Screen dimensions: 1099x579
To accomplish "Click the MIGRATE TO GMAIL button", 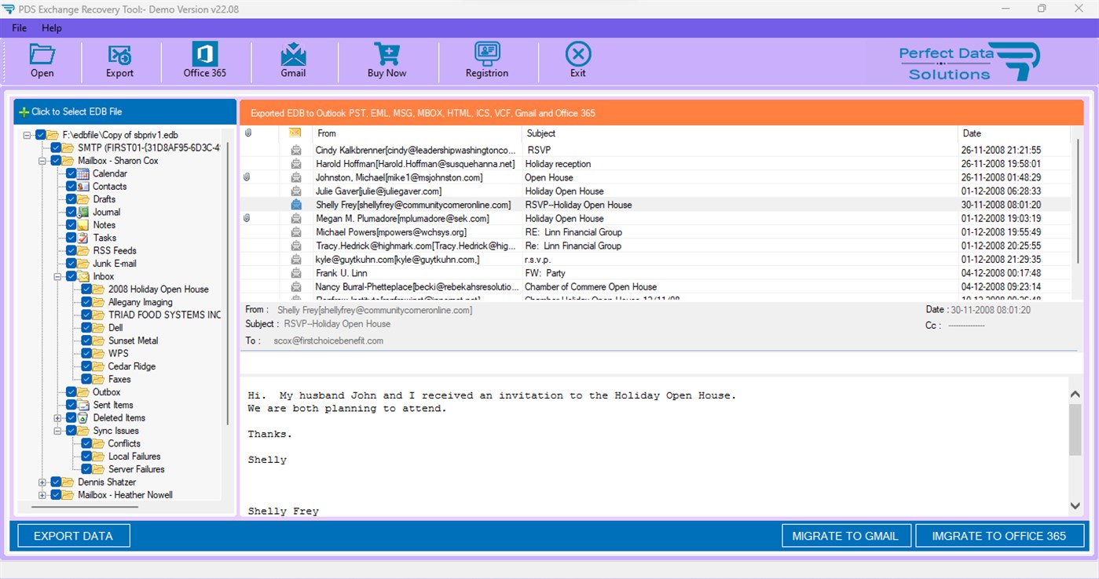I will [x=846, y=536].
